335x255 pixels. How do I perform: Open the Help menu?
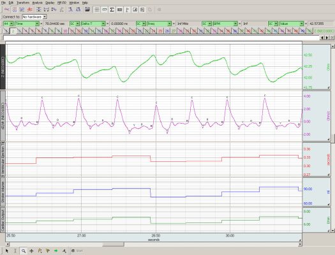pyautogui.click(x=85, y=3)
